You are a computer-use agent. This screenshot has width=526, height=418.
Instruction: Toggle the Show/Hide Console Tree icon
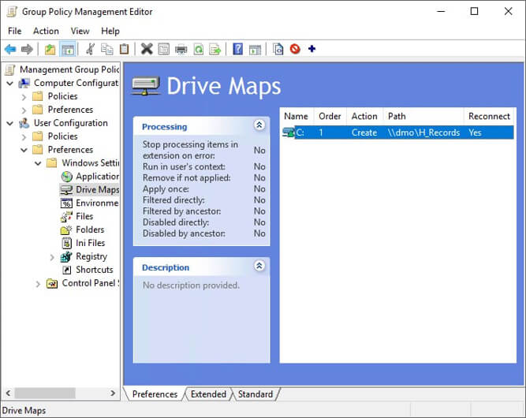(x=68, y=50)
